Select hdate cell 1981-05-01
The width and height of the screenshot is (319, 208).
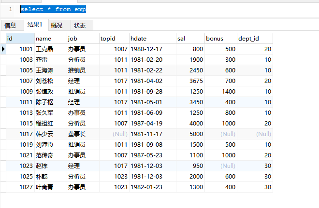pyautogui.click(x=153, y=102)
